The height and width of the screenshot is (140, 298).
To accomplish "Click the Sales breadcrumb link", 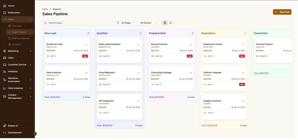I will pyautogui.click(x=45, y=9).
